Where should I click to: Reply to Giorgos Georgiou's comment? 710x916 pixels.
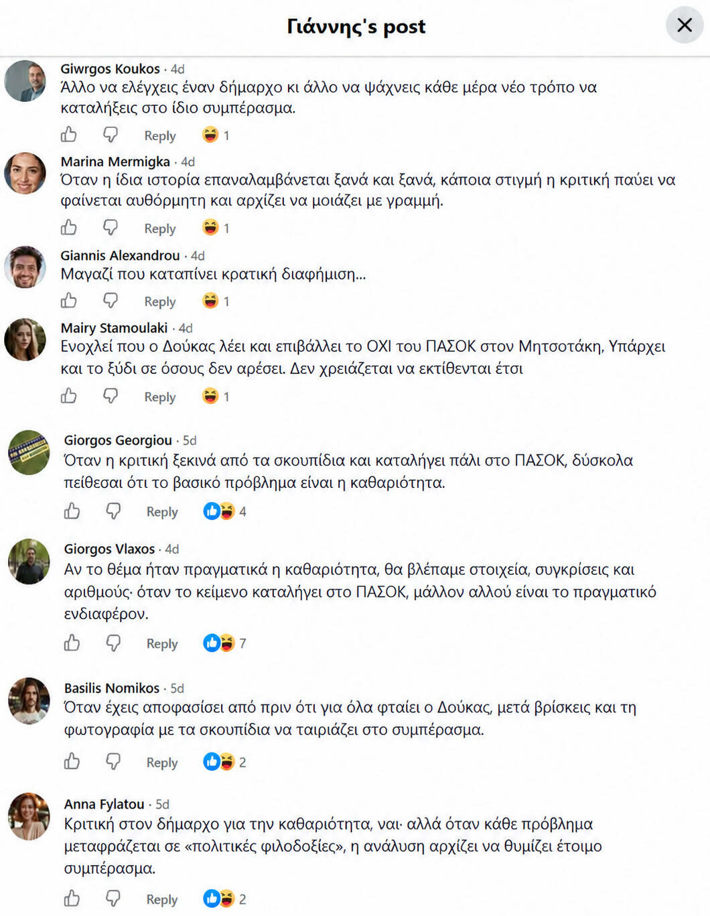[162, 512]
